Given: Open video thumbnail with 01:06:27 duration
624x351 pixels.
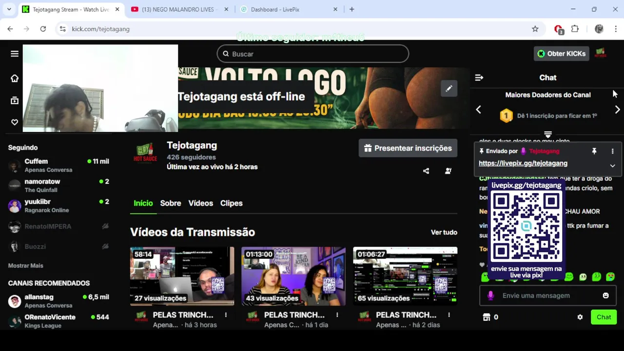Looking at the screenshot, I should coord(405,276).
